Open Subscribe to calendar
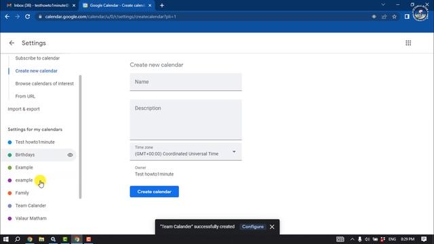The width and height of the screenshot is (434, 244). (x=37, y=58)
